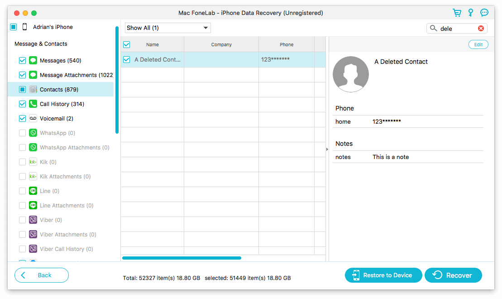Click the iPhone device icon
Image resolution: width=502 pixels, height=299 pixels.
point(24,27)
